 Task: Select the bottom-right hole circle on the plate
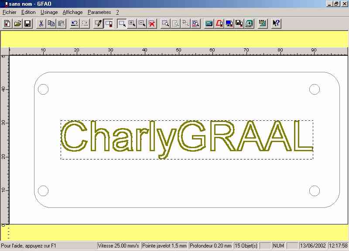point(315,191)
